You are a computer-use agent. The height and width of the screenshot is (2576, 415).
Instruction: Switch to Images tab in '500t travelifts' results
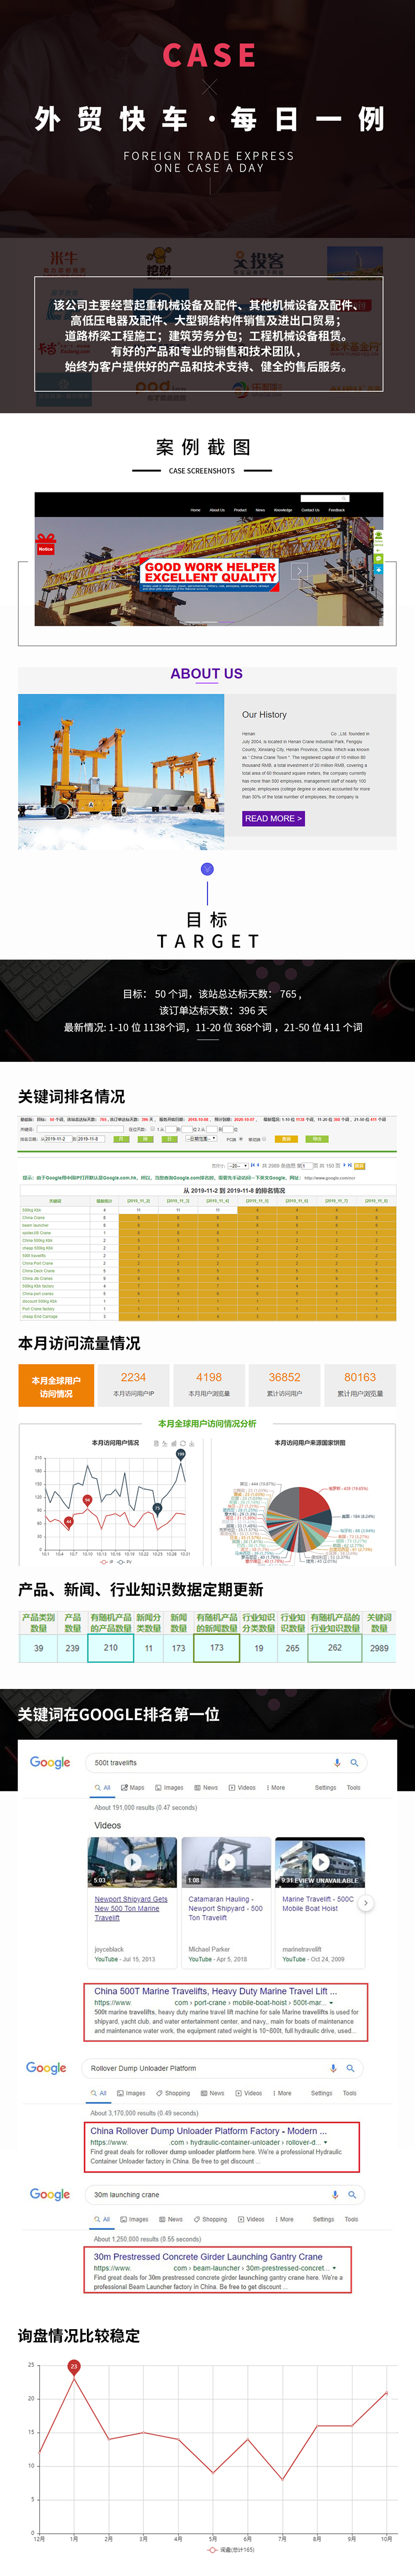[x=169, y=1787]
